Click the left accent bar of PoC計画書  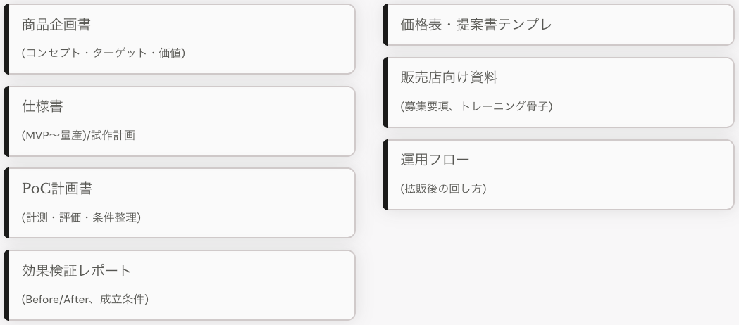pyautogui.click(x=6, y=203)
